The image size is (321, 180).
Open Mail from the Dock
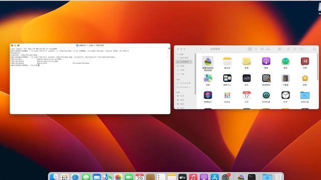coord(97,177)
